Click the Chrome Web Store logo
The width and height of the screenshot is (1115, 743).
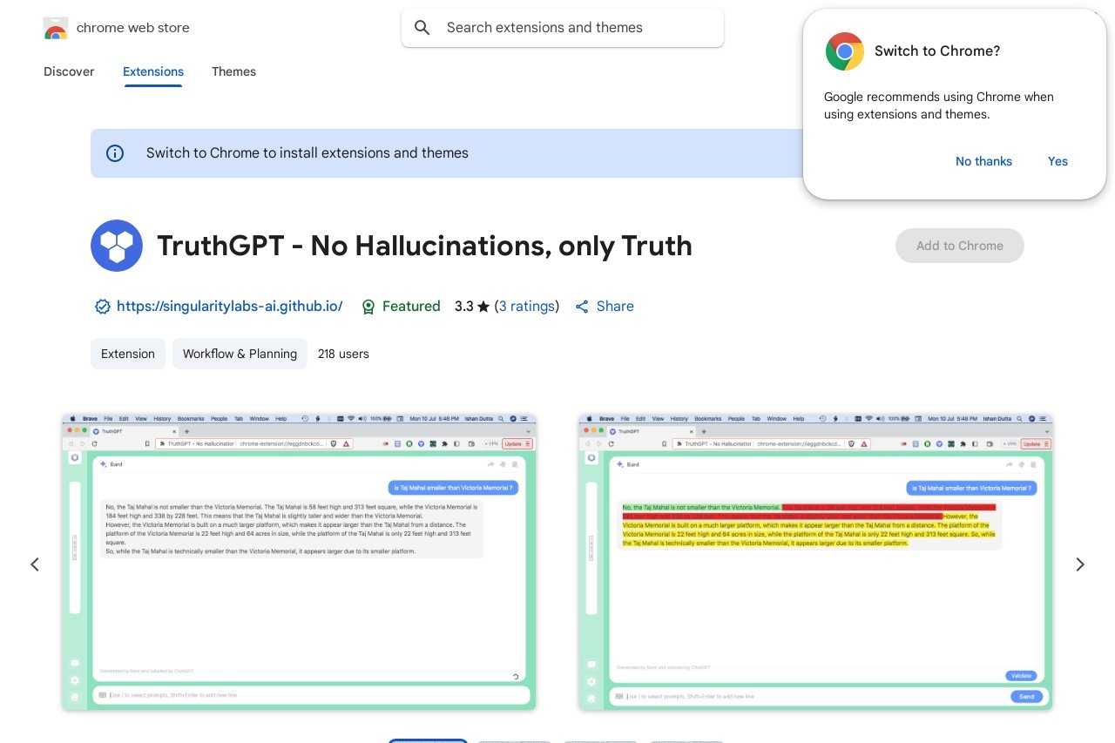click(56, 28)
